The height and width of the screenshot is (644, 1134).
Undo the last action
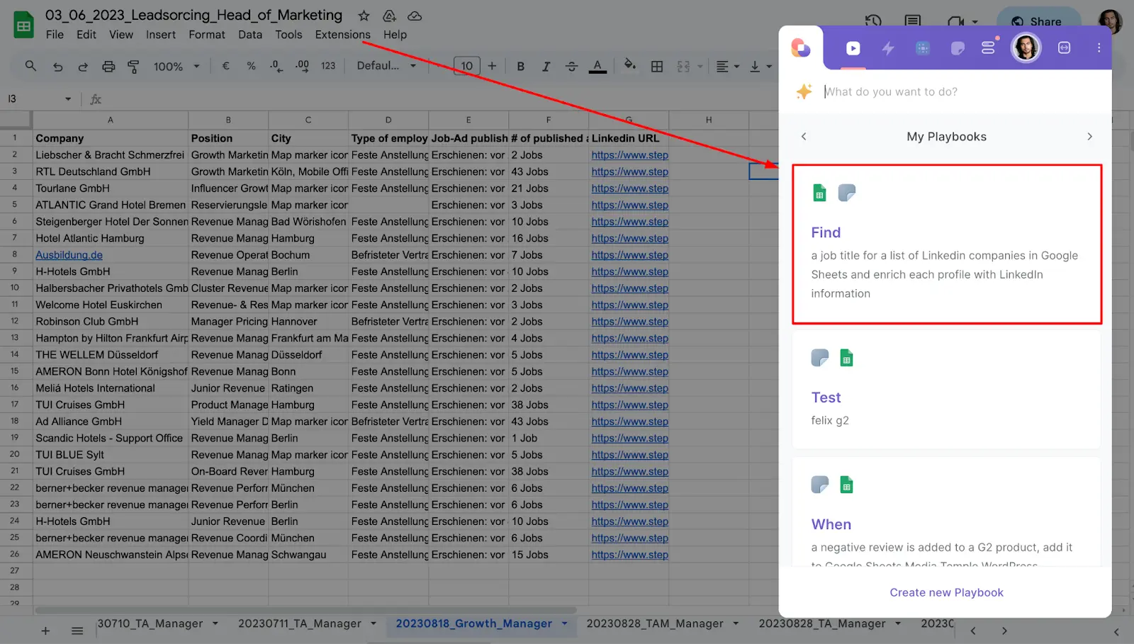(58, 67)
